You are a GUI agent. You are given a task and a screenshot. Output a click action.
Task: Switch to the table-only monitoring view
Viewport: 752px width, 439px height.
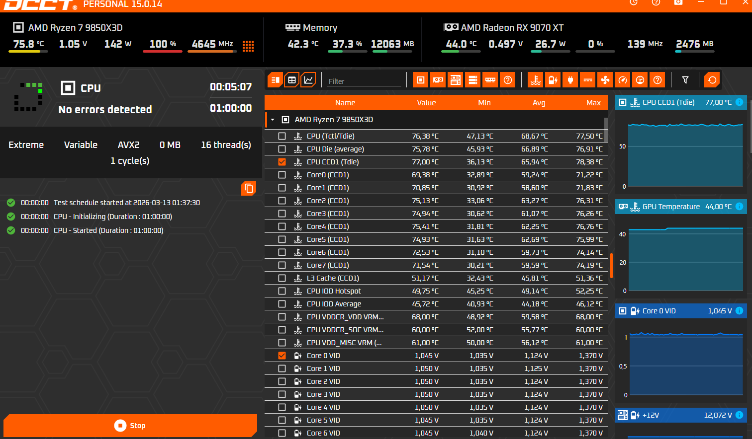[x=292, y=80]
